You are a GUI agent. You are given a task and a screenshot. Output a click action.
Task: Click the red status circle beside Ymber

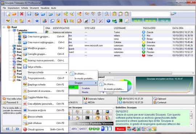pyautogui.click(x=144, y=55)
